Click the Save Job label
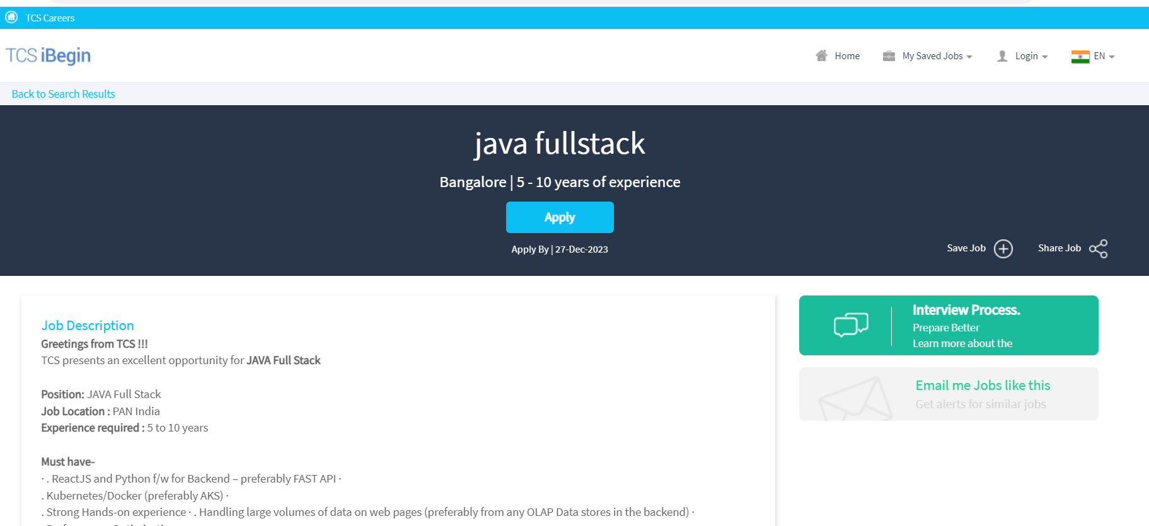The image size is (1149, 526). tap(966, 248)
